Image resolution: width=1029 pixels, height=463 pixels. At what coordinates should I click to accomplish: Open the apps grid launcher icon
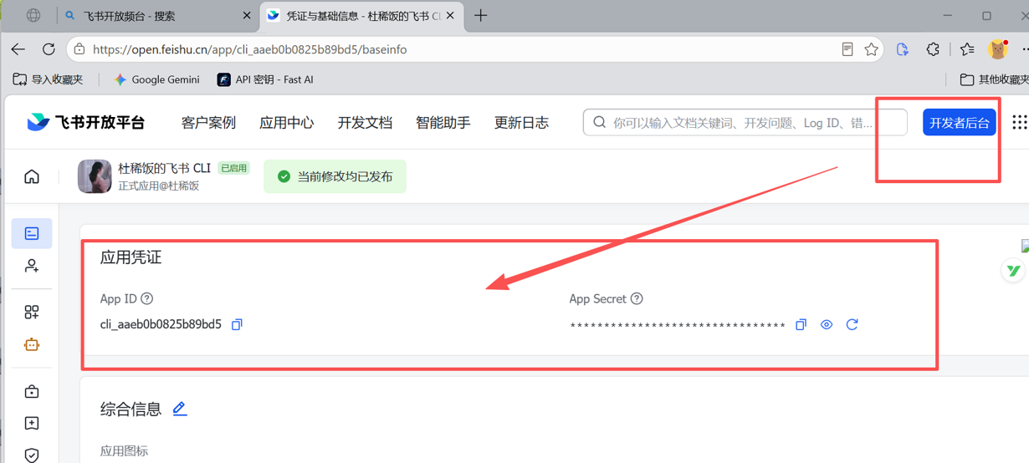1019,122
